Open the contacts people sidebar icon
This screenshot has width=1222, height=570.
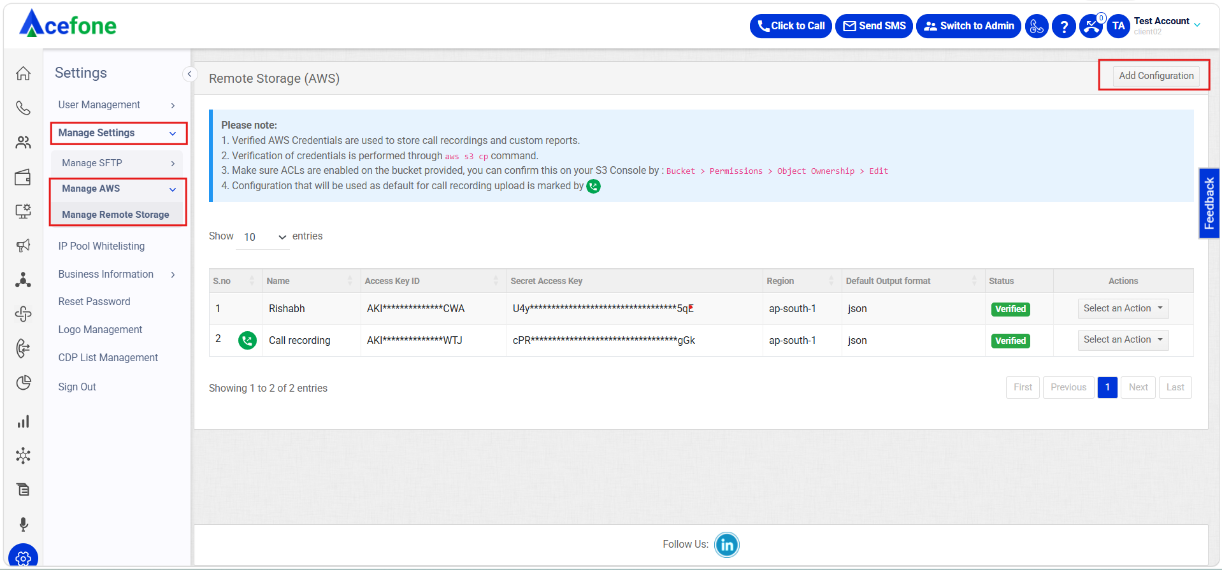click(x=23, y=142)
